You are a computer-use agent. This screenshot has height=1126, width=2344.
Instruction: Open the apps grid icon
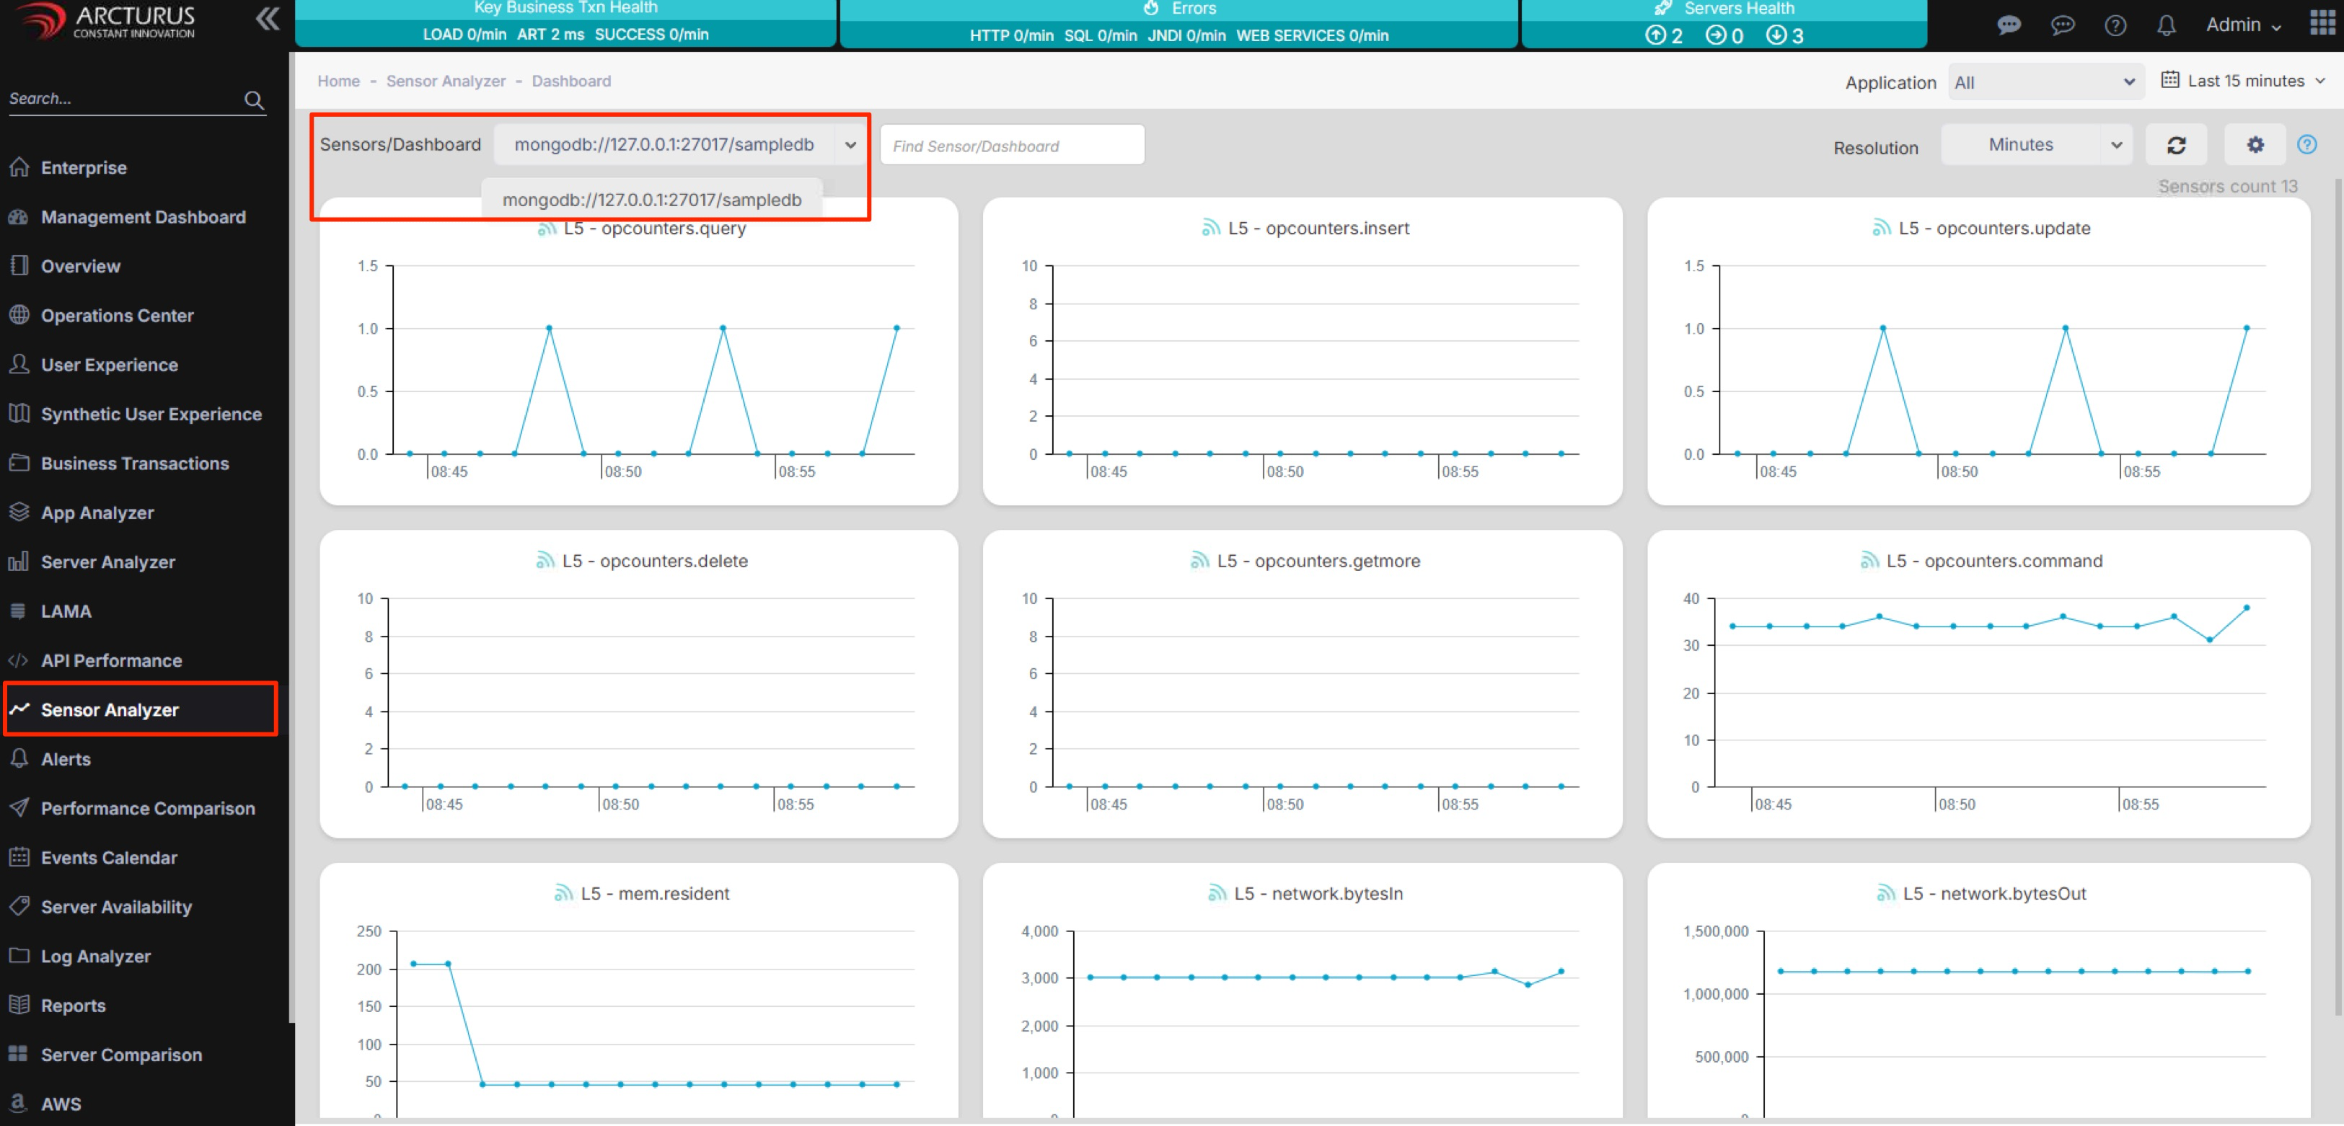(x=2322, y=23)
